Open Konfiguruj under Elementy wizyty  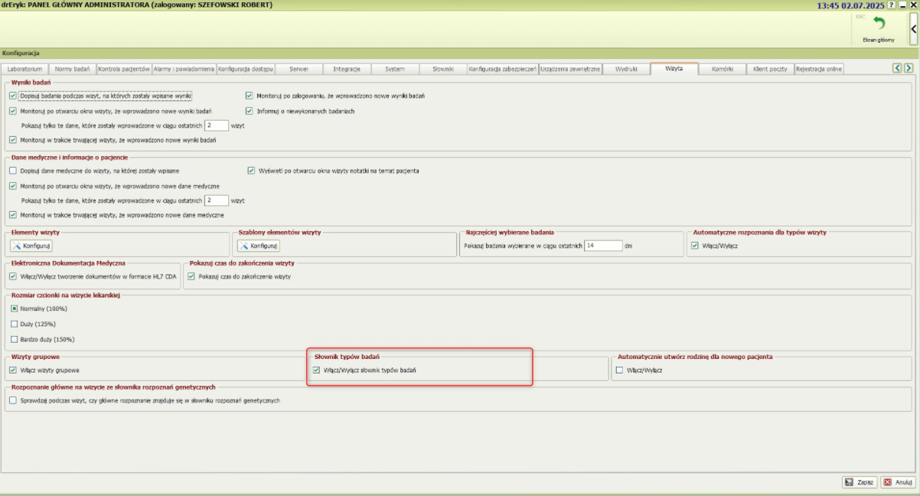(x=31, y=246)
